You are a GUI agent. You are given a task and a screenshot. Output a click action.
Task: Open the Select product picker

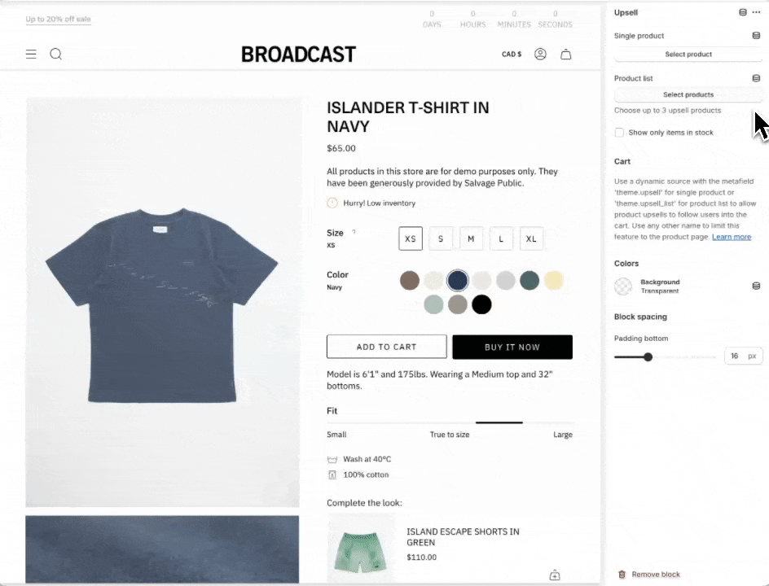688,55
